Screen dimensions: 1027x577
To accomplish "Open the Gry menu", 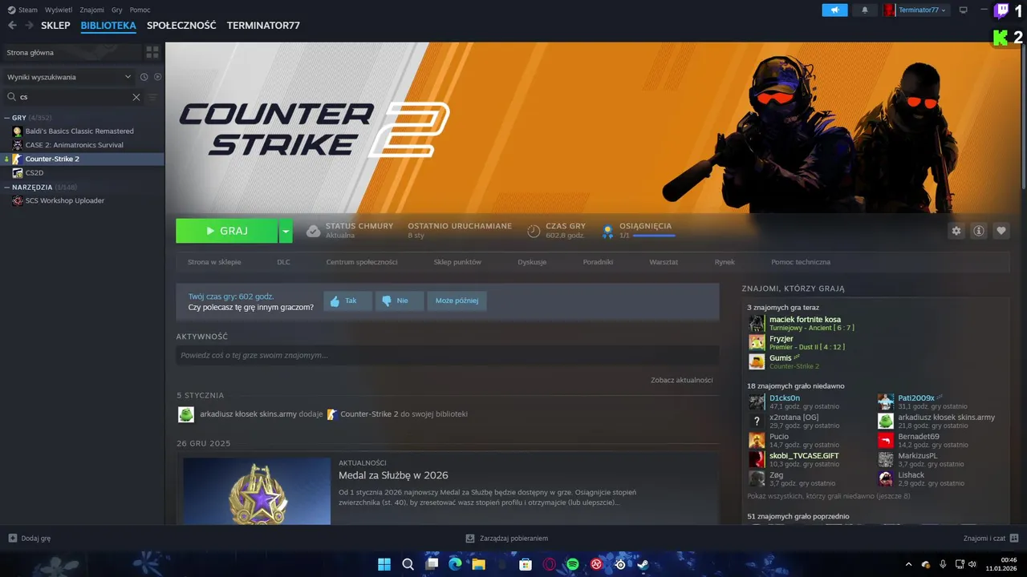I will point(117,10).
